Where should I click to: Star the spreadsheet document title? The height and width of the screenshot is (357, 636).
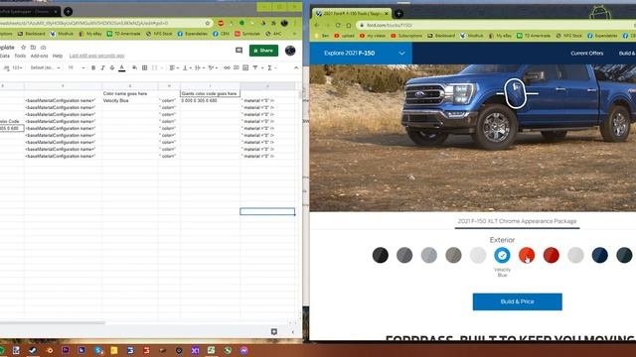(x=23, y=48)
